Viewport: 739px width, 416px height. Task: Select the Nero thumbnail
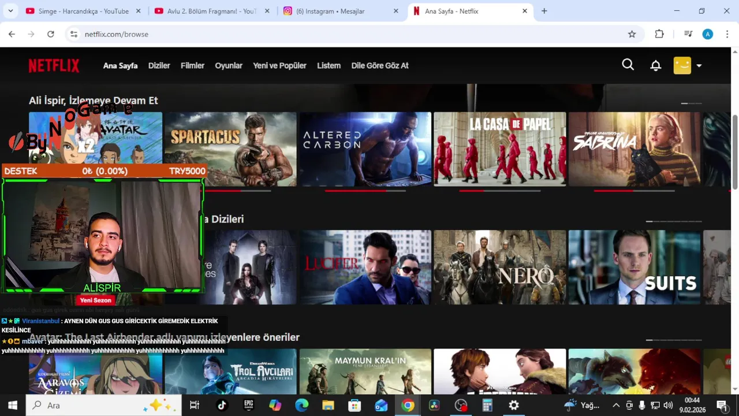point(500,268)
